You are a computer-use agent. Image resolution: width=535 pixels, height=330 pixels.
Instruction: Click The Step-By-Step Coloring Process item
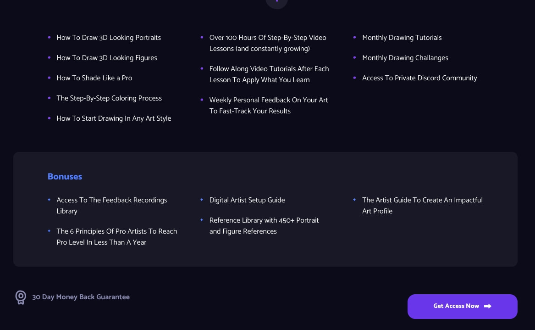pyautogui.click(x=109, y=98)
